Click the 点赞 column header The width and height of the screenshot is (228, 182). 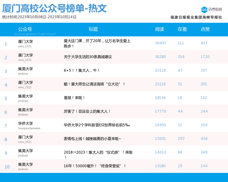205,29
